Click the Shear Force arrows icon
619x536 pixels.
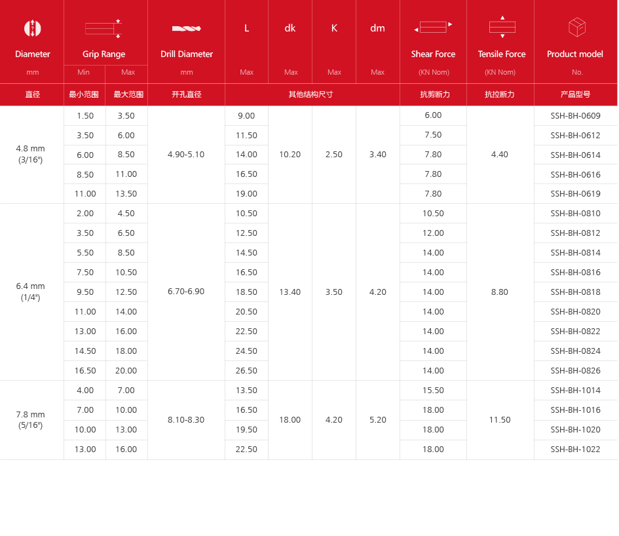[433, 28]
